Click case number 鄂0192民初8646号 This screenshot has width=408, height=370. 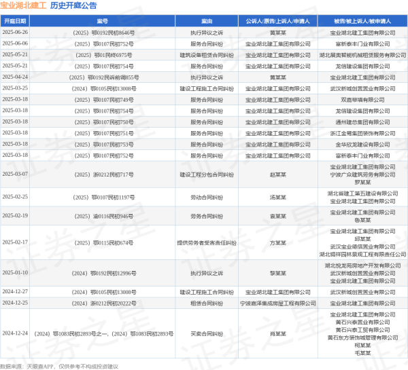point(103,33)
